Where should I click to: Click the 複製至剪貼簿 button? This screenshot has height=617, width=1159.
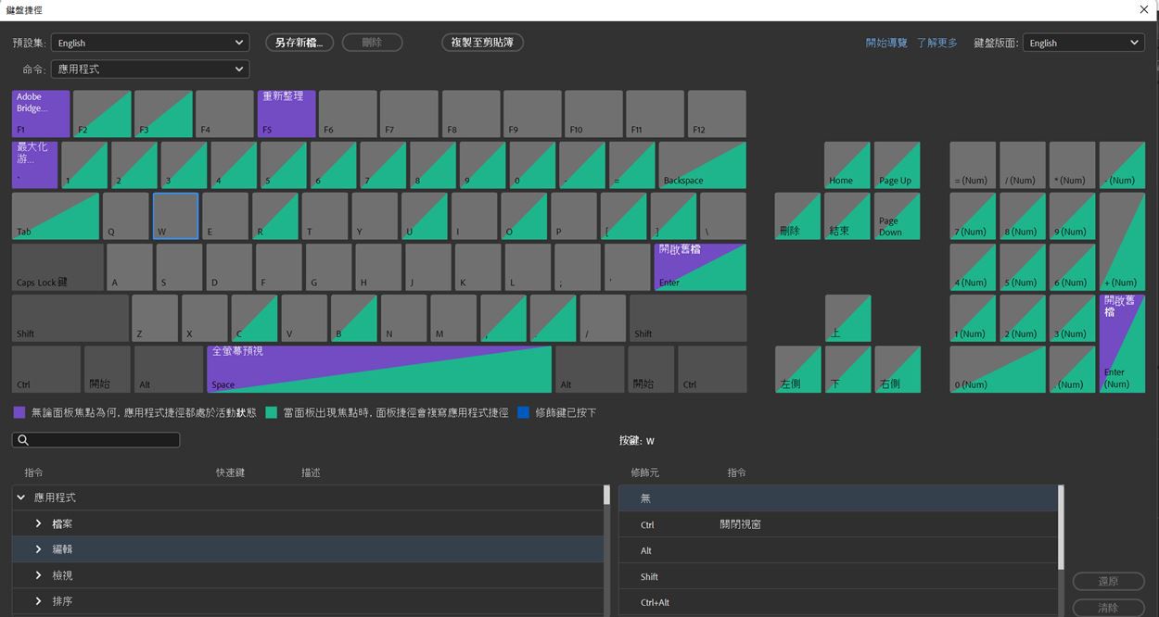coord(482,43)
